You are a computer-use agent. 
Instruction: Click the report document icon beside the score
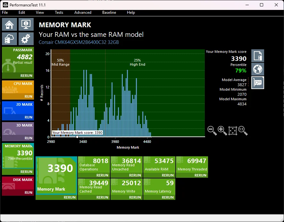pos(258,56)
